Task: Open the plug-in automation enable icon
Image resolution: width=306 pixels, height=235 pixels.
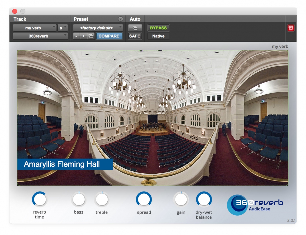Action: [x=135, y=28]
